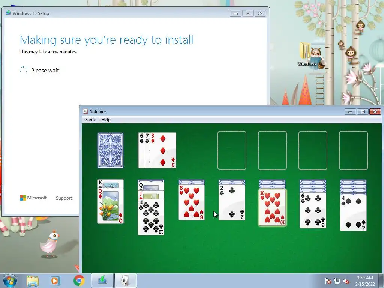Close the Windows 10 Setup window
Viewport: 384px width, 288px height.
pos(260,13)
